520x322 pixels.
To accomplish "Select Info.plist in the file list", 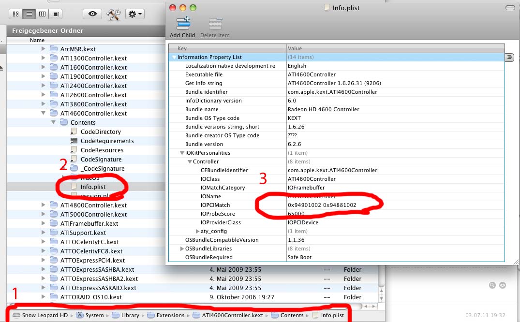I will [93, 187].
